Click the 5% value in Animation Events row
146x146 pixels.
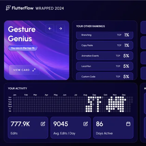coord(126,56)
